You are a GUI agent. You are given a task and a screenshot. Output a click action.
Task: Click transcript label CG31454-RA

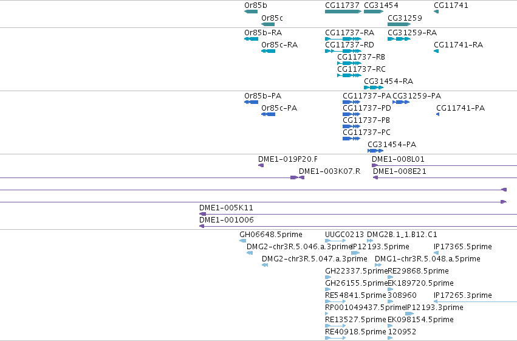(388, 81)
